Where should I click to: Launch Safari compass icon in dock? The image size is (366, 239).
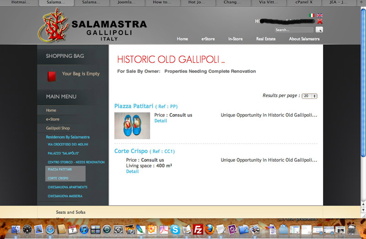pos(50,230)
